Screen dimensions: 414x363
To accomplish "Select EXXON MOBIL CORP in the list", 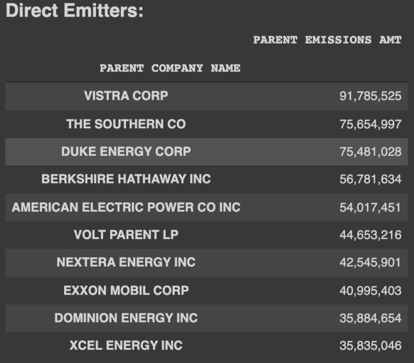I will [126, 290].
